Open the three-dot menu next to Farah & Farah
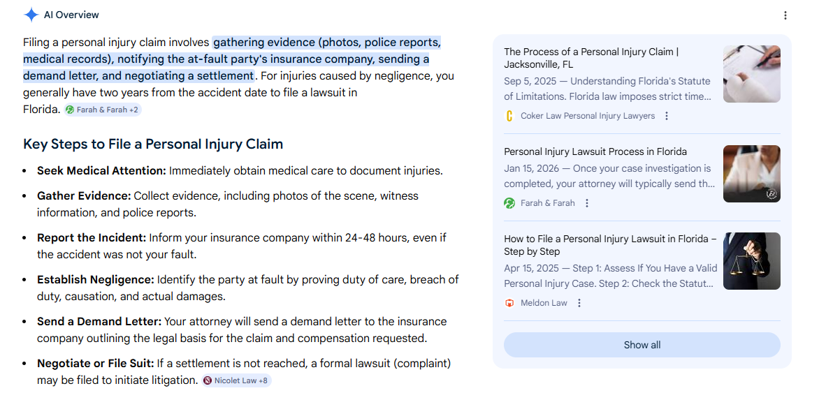 (x=587, y=203)
